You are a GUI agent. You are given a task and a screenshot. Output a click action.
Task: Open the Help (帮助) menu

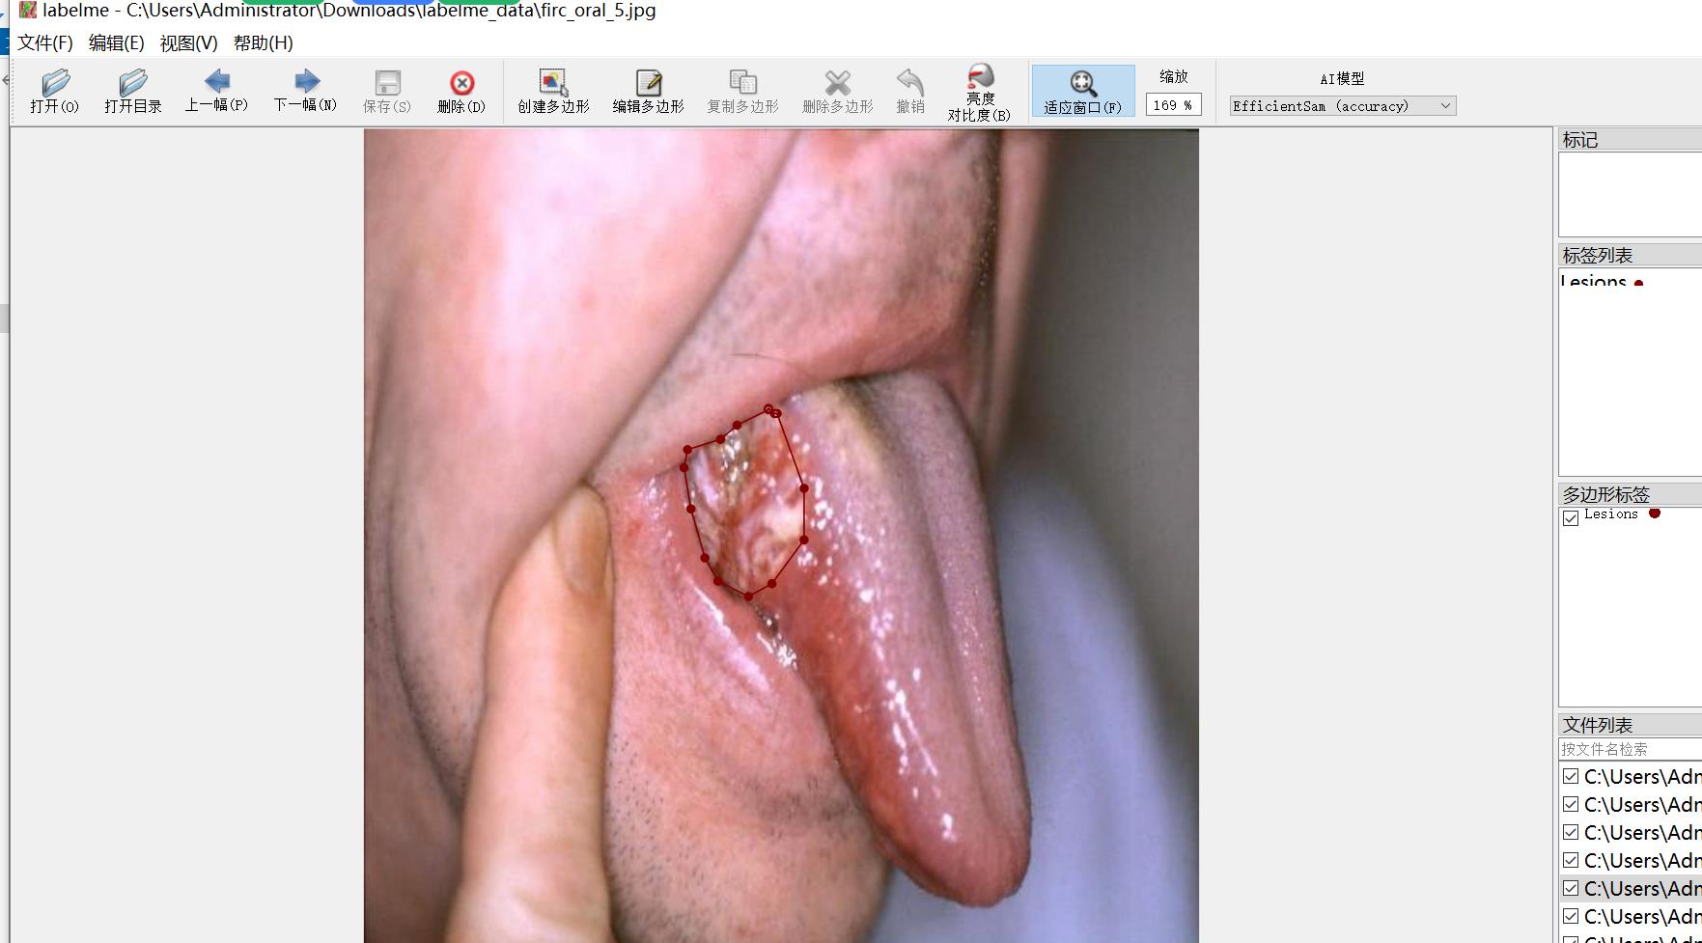(263, 43)
